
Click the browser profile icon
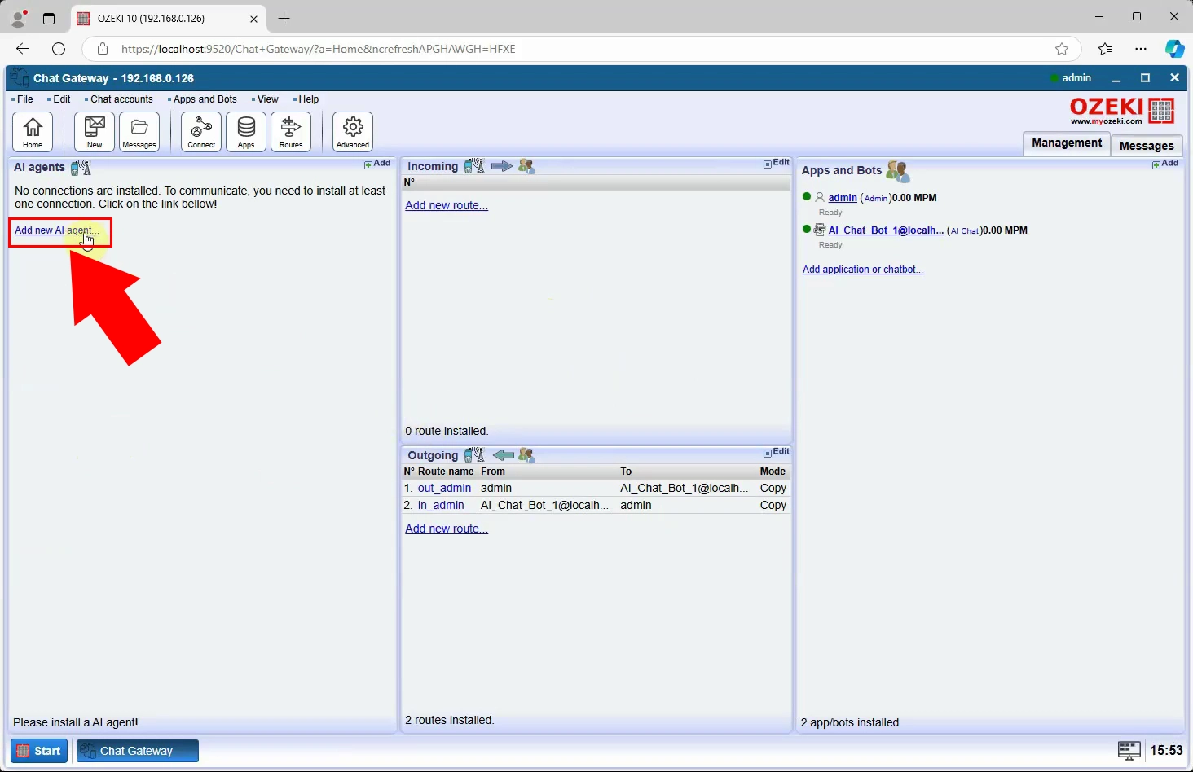pos(18,18)
